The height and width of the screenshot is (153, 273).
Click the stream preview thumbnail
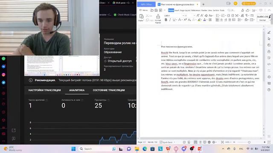[62, 66]
